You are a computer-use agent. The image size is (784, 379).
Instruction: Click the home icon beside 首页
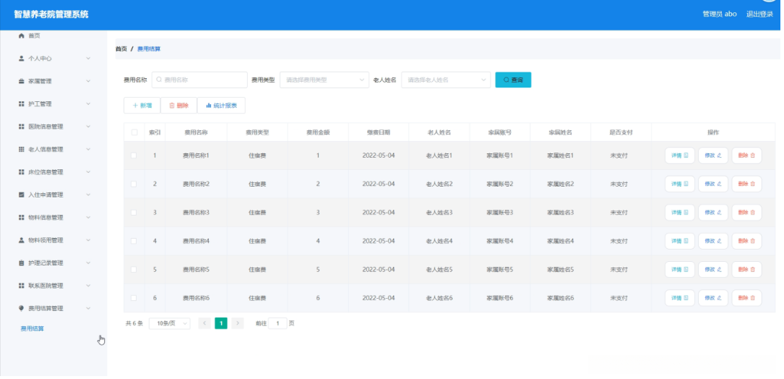coord(21,35)
